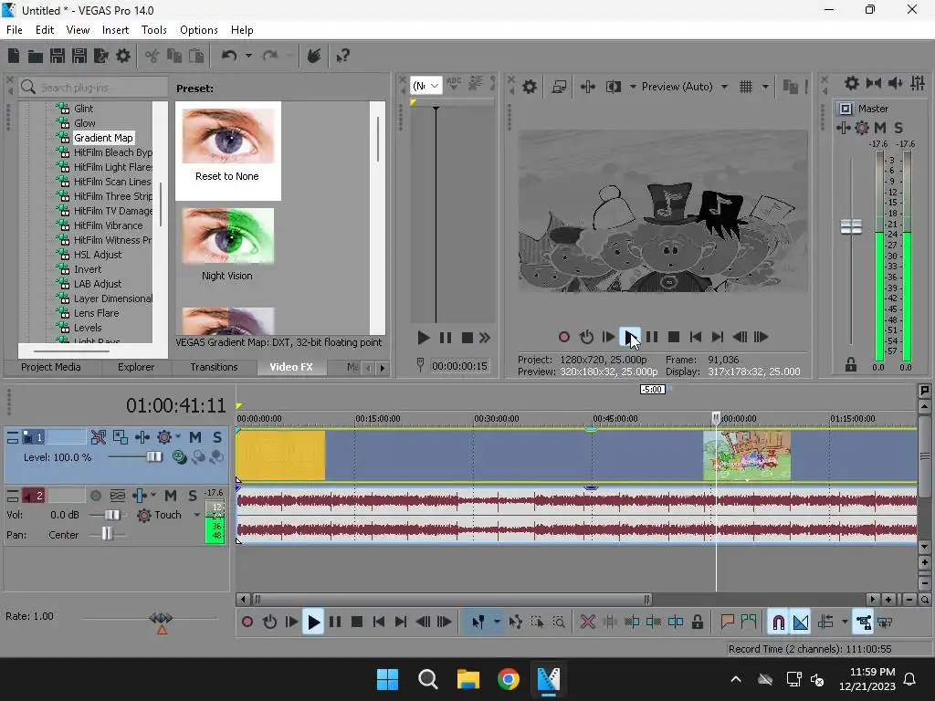Screen dimensions: 935x701
Task: Select the Lens Flare plug-in
Action: pos(96,313)
